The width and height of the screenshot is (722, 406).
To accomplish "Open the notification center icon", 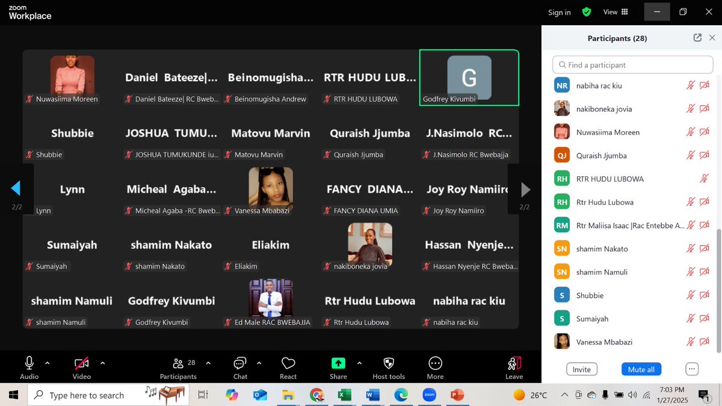I will point(703,395).
